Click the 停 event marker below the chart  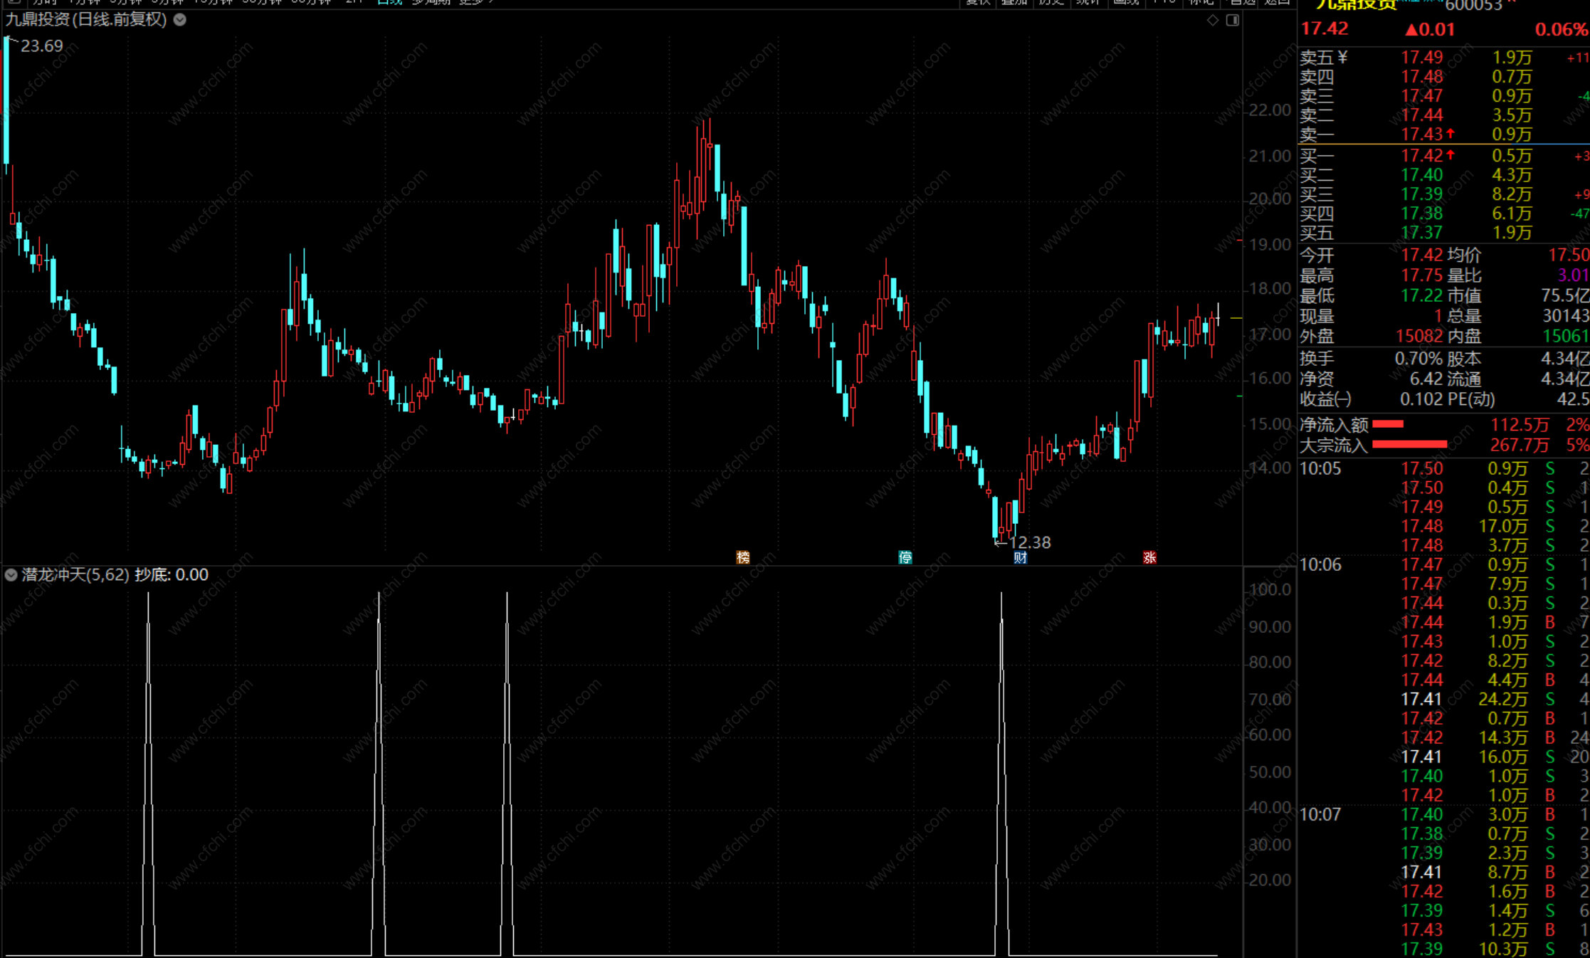coord(905,557)
